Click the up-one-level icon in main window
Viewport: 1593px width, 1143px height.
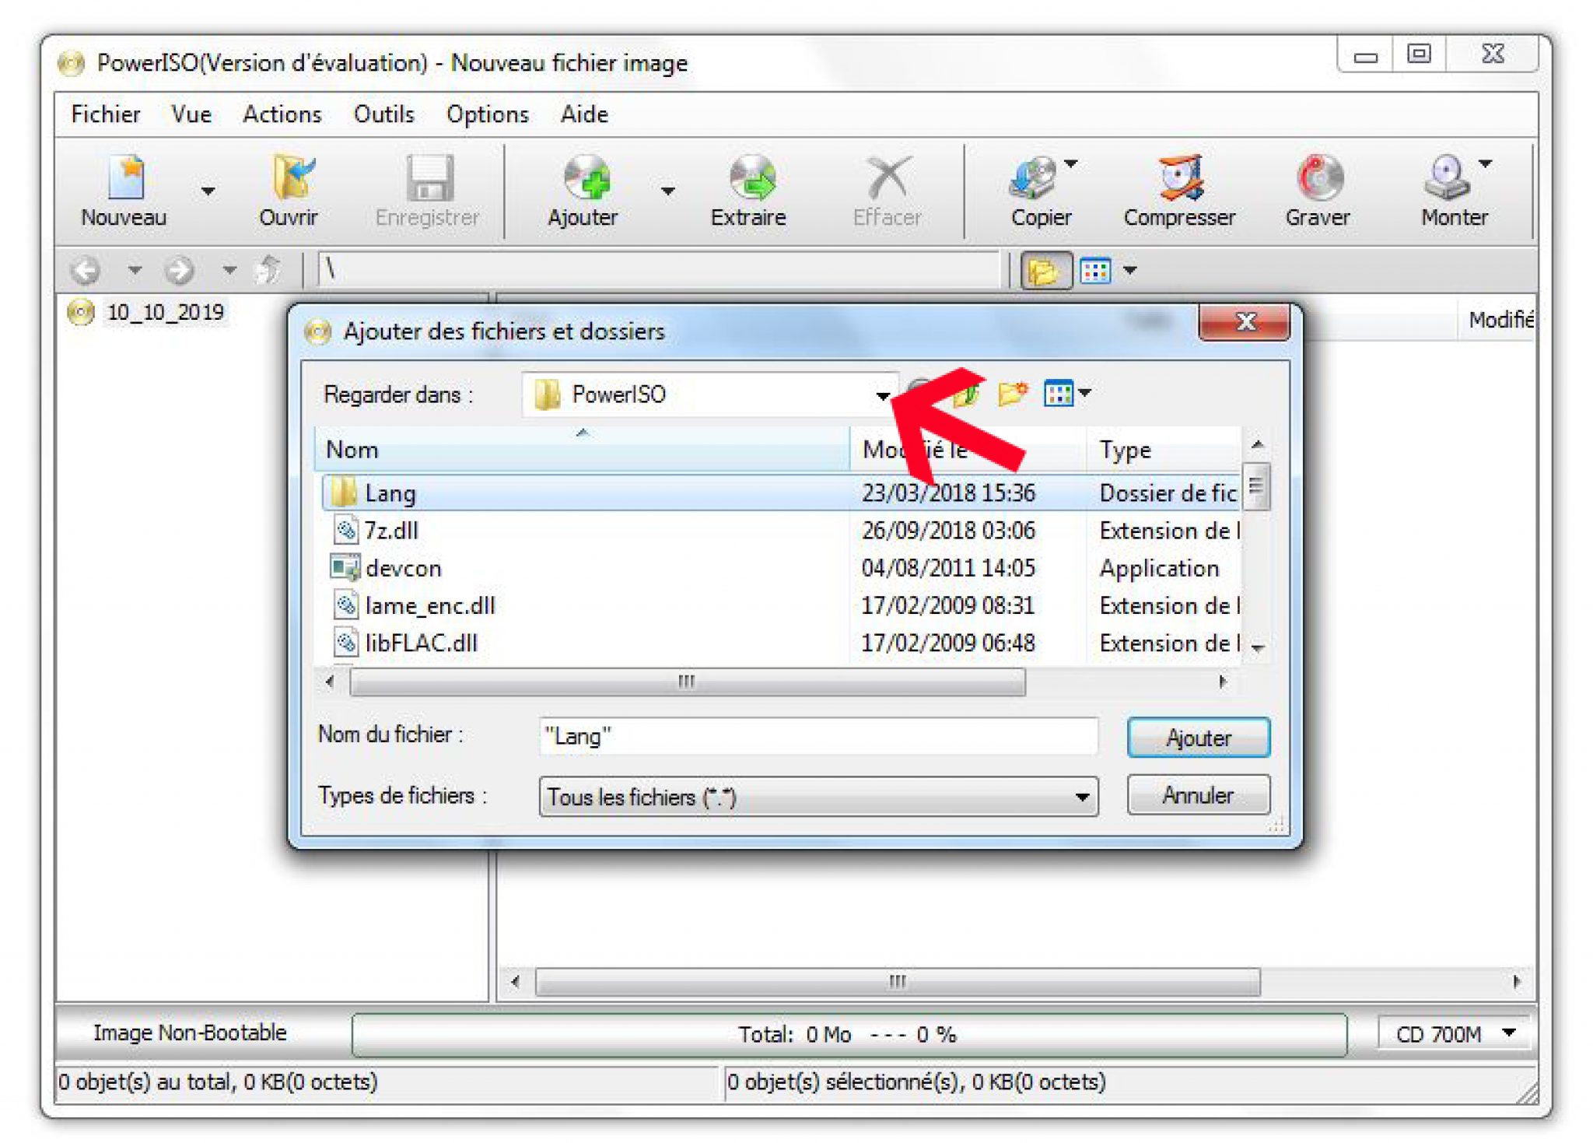[x=269, y=271]
